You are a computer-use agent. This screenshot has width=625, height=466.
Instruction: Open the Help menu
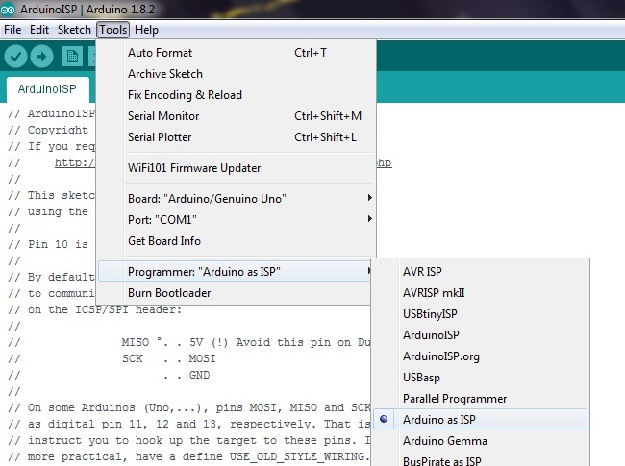coord(146,30)
